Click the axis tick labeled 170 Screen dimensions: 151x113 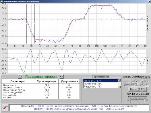146,46
